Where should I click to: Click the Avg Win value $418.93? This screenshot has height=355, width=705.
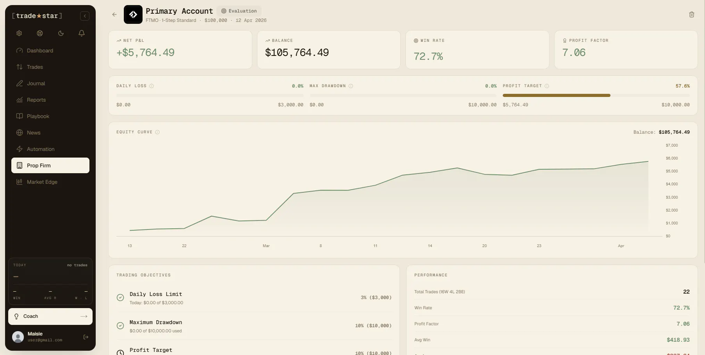pyautogui.click(x=678, y=340)
